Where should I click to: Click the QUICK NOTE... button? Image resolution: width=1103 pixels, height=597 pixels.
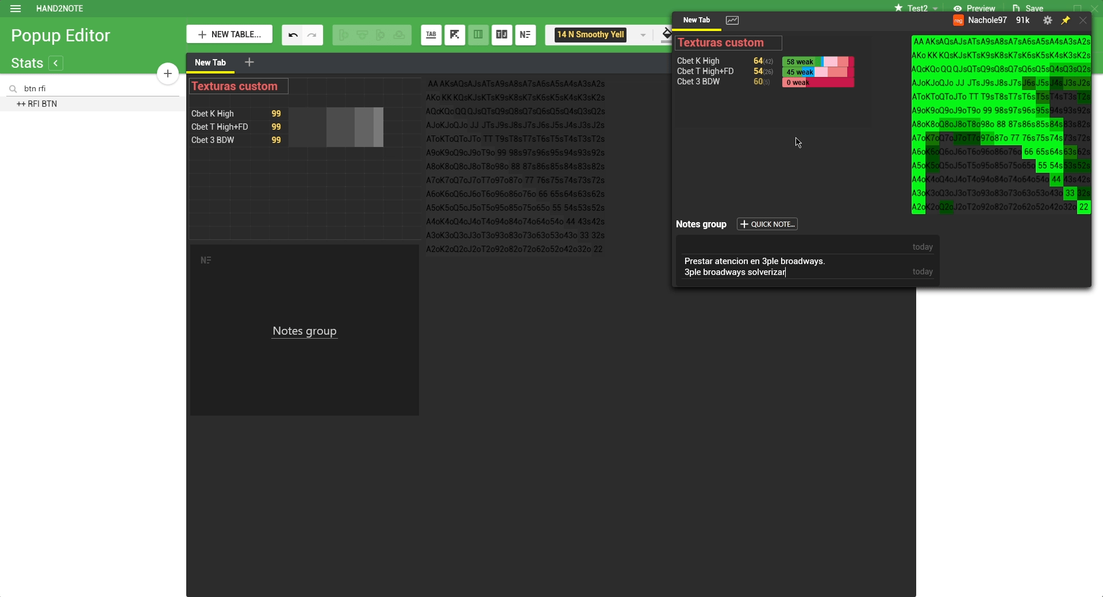767,224
